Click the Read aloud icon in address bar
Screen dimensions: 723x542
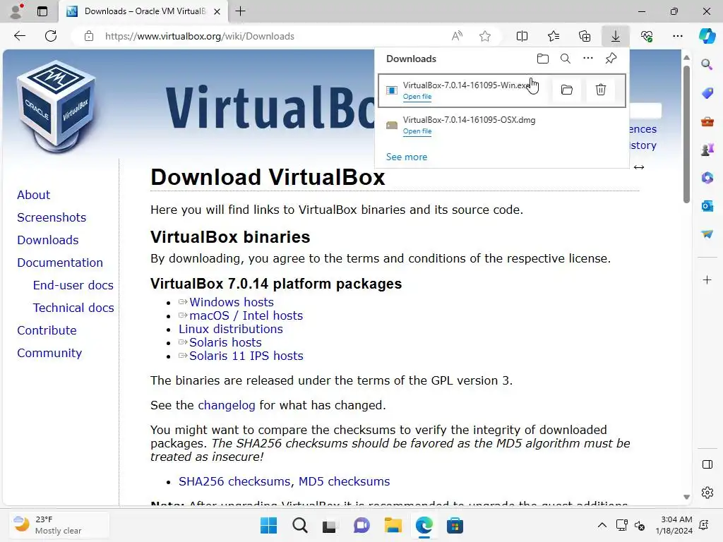coord(457,36)
